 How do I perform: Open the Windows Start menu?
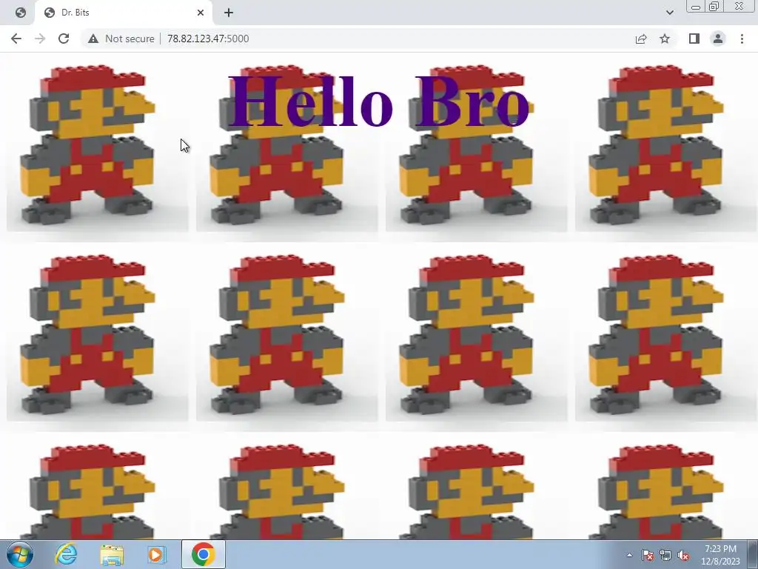pos(20,554)
